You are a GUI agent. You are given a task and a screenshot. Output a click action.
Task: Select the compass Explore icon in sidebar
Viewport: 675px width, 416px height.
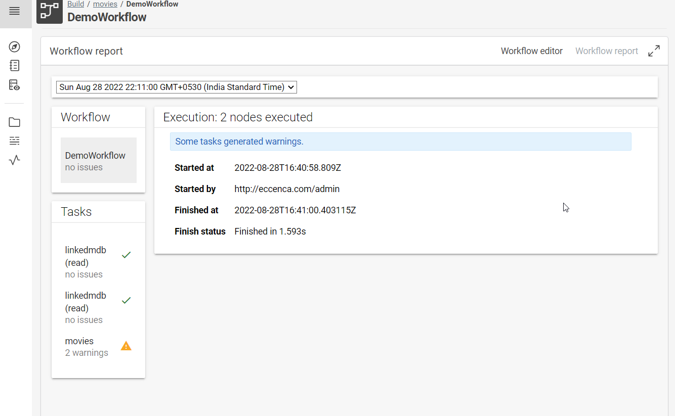14,47
